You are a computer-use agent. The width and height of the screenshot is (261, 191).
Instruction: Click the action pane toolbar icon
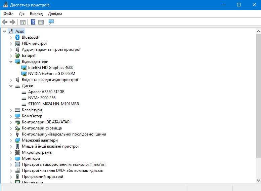41,22
